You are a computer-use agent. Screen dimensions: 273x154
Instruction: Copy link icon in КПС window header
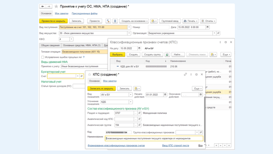(185, 74)
